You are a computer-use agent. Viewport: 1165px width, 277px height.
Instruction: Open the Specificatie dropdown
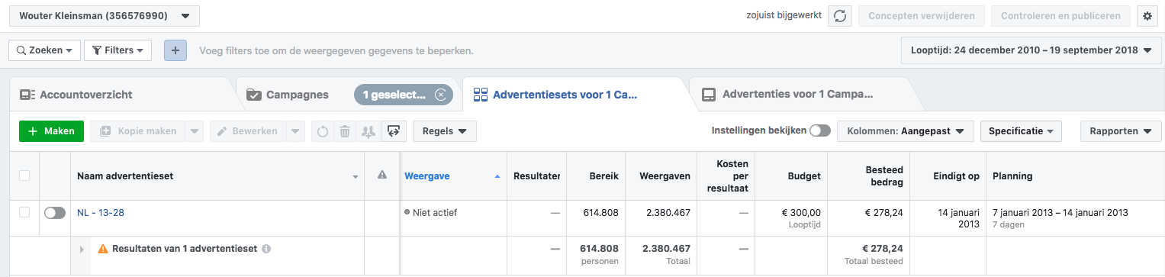point(1021,131)
